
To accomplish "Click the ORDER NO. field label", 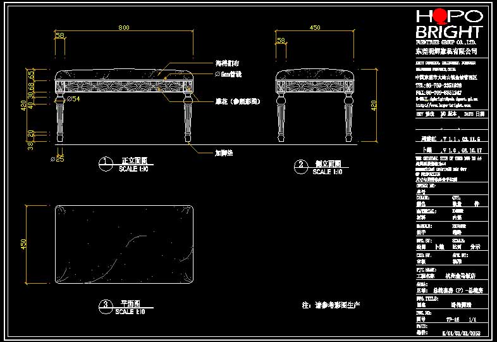I will [x=426, y=186].
